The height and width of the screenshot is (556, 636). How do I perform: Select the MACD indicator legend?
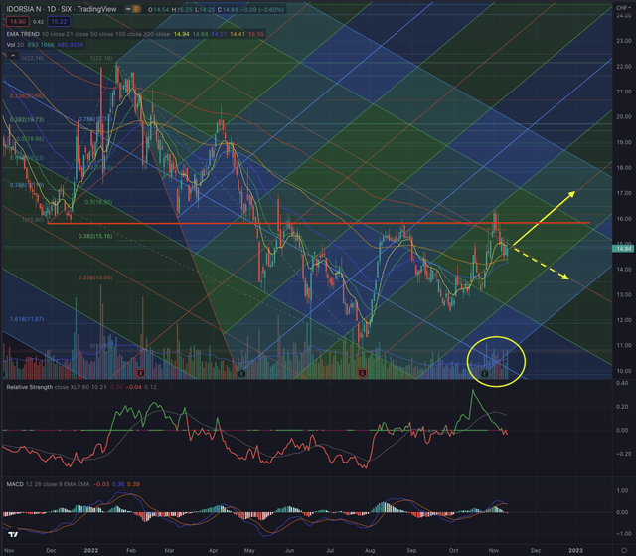pos(15,484)
